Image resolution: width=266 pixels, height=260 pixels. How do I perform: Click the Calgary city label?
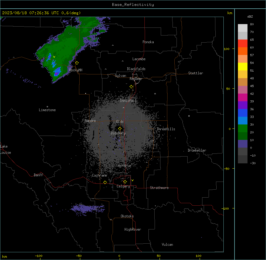(123, 186)
